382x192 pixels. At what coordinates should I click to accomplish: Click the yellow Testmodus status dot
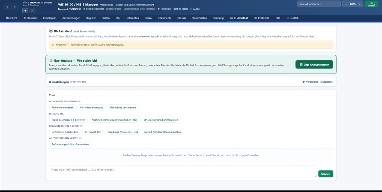[x=159, y=9]
